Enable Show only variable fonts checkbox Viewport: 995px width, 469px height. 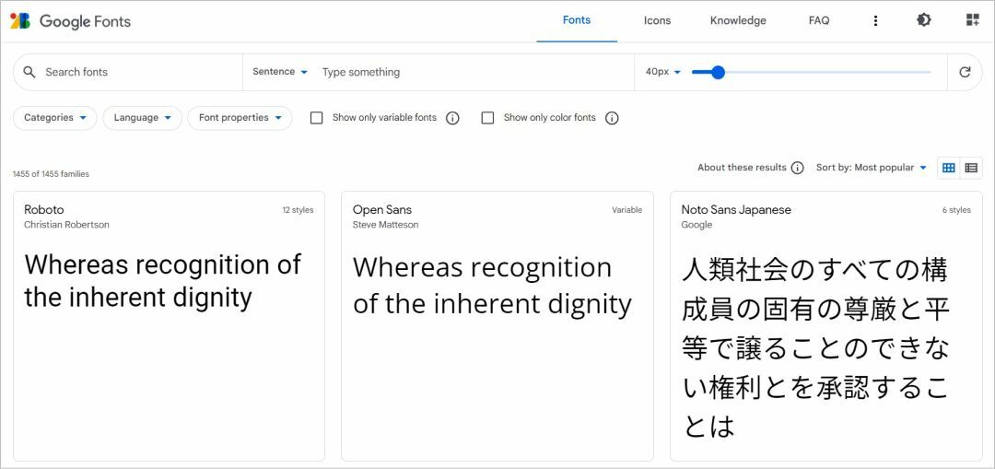click(317, 118)
